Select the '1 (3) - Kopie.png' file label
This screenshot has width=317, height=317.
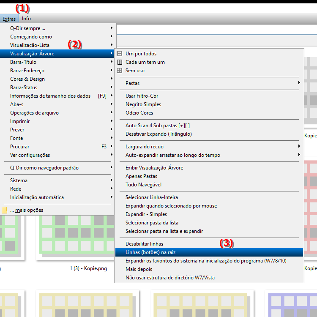pyautogui.click(x=88, y=268)
